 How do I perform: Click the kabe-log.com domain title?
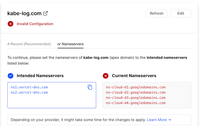24,13
